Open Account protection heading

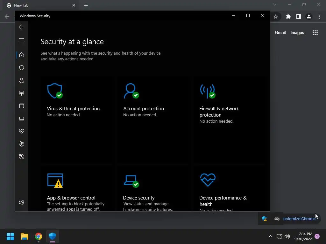coord(144,109)
